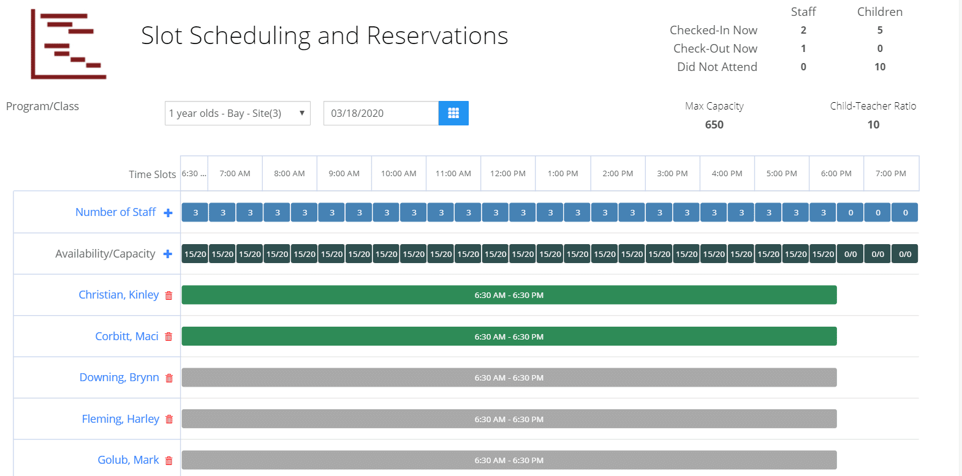Open Downing, Brynn name link
The image size is (962, 476).
coord(119,377)
